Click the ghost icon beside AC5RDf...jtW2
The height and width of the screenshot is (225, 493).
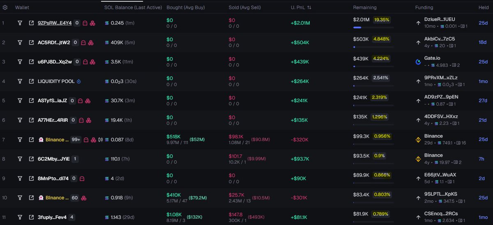pos(83,43)
